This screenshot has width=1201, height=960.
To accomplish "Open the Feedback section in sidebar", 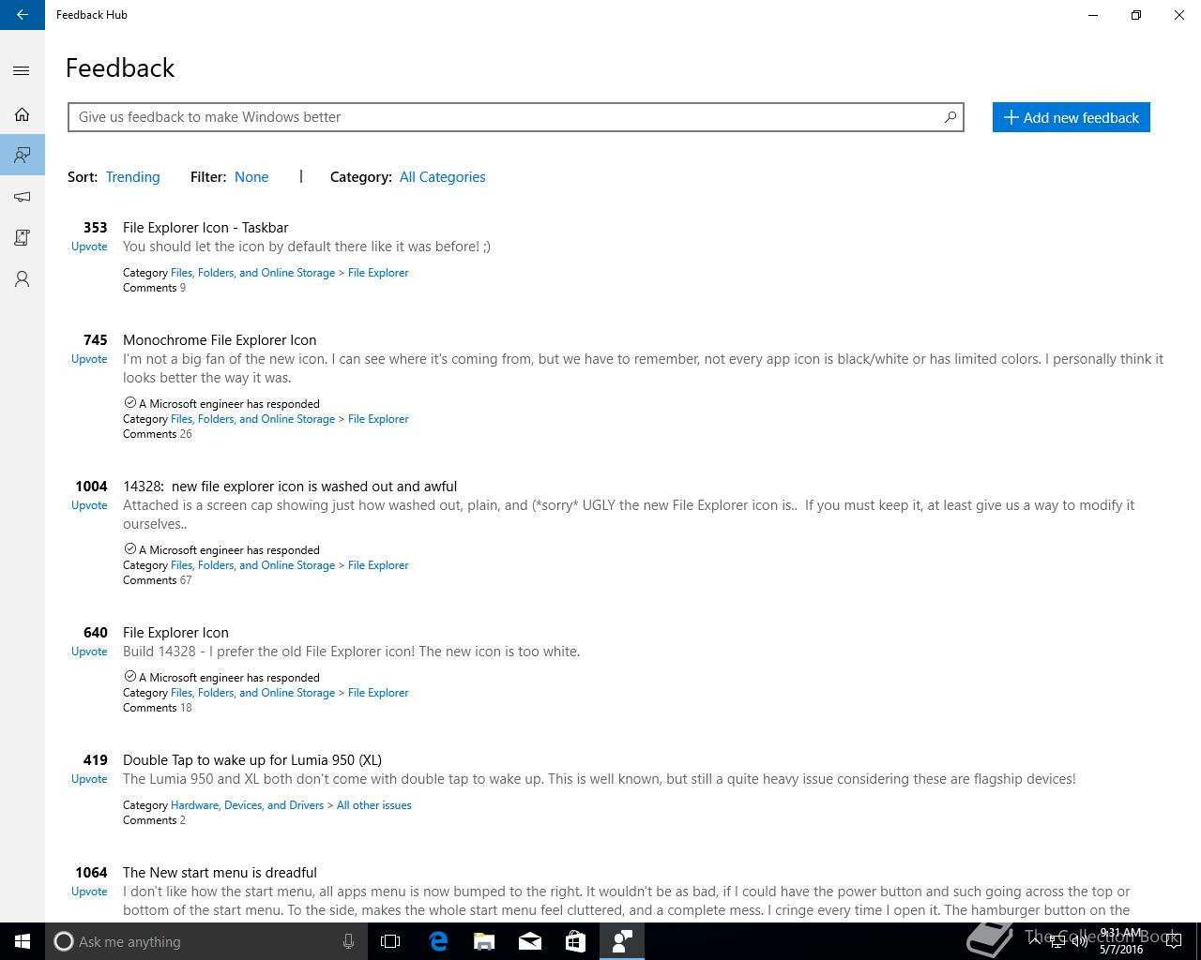I will point(22,155).
